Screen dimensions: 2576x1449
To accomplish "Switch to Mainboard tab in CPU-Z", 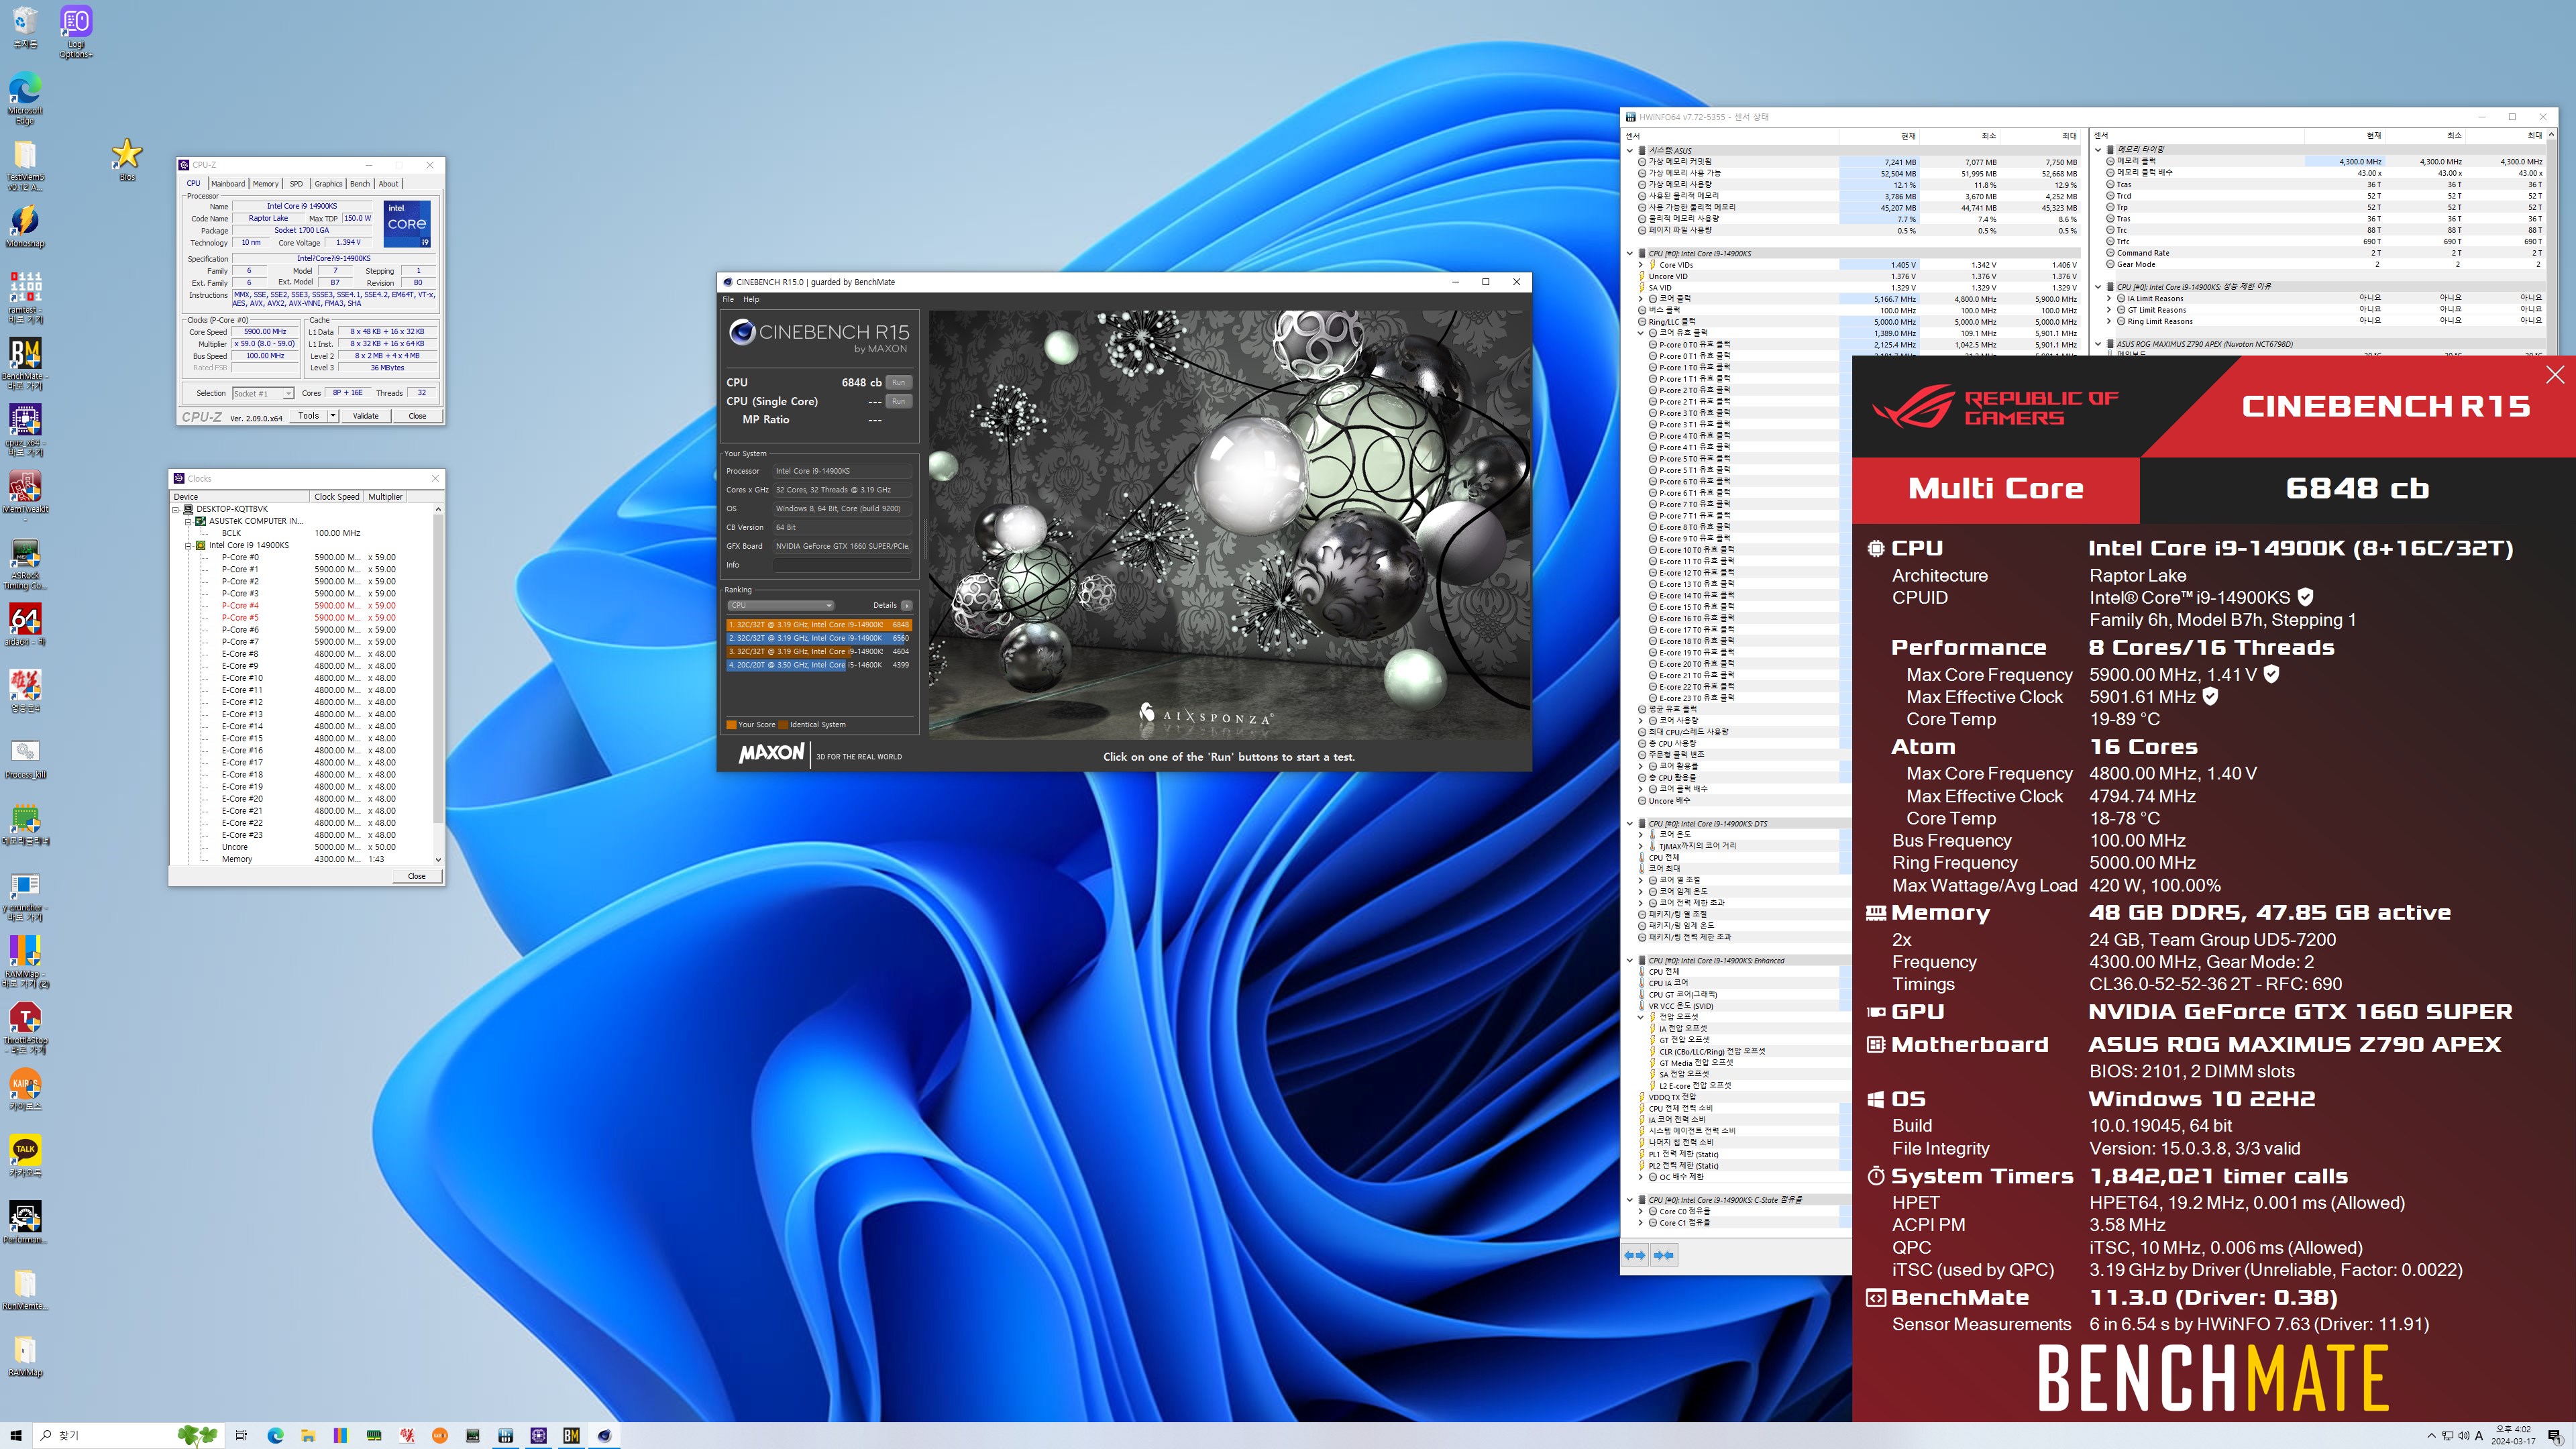I will pos(228,184).
